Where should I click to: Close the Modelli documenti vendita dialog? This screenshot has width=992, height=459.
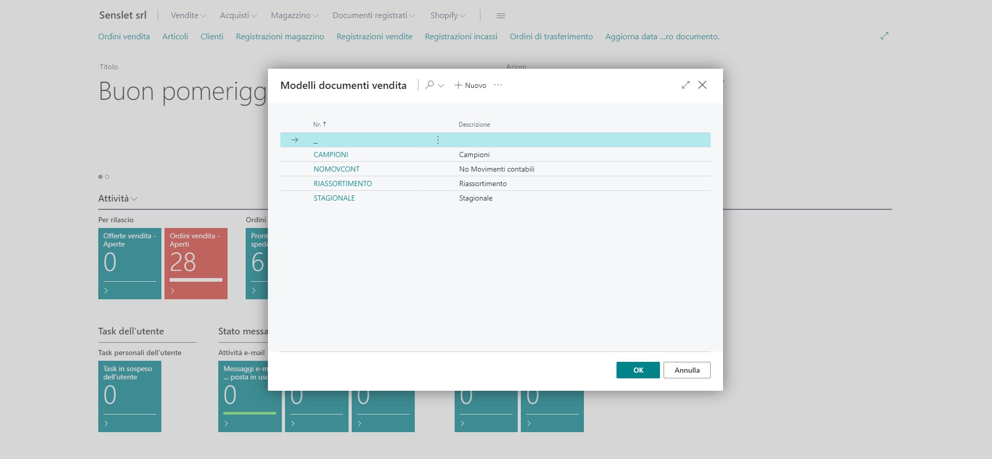point(702,85)
